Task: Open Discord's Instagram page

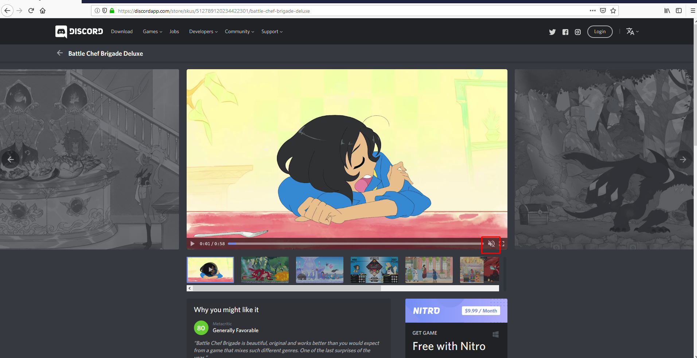Action: tap(577, 32)
